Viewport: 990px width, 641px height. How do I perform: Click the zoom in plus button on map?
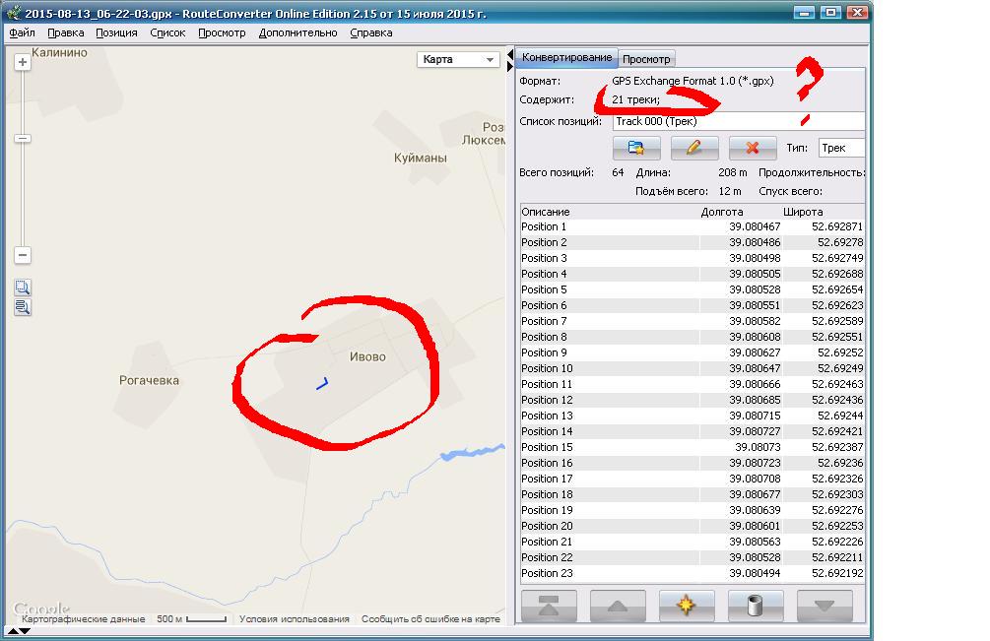tap(23, 62)
